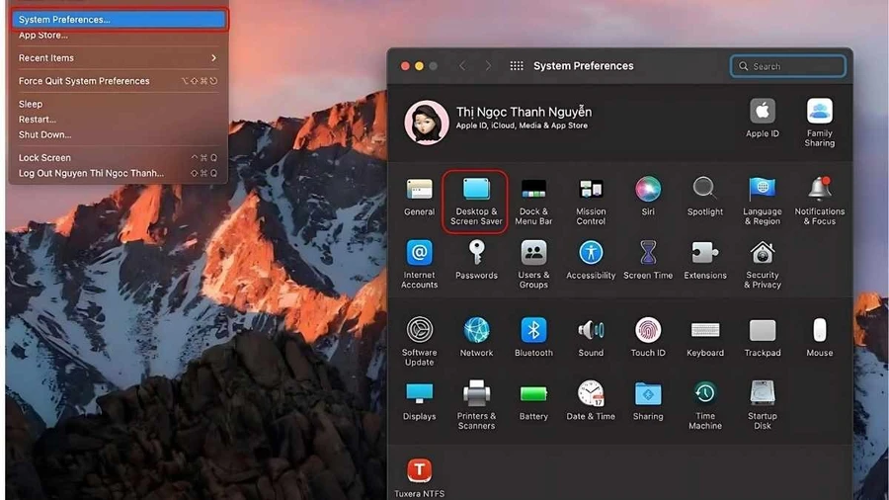Image resolution: width=889 pixels, height=500 pixels.
Task: Open Siri preferences
Action: tap(648, 197)
